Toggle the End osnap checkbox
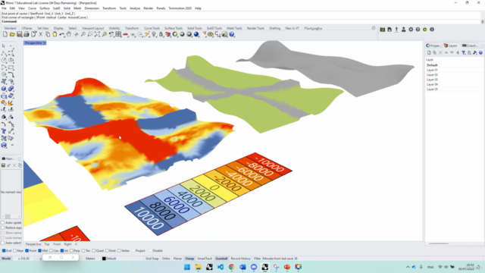 tap(4, 251)
